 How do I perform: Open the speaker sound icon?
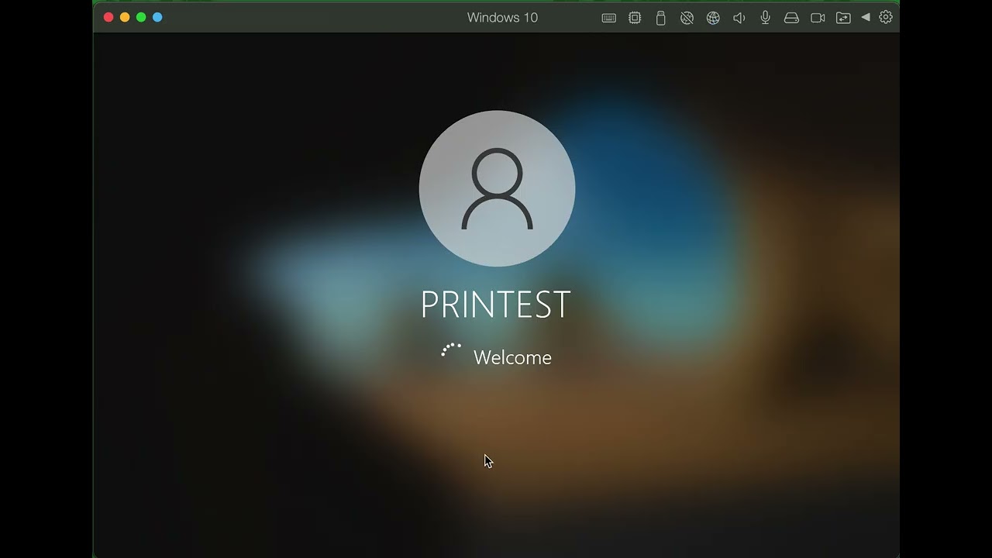tap(739, 18)
